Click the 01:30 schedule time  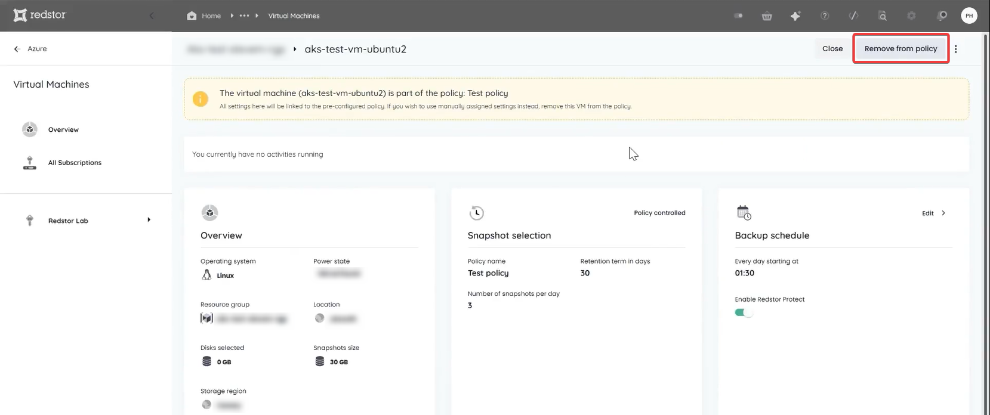click(745, 273)
